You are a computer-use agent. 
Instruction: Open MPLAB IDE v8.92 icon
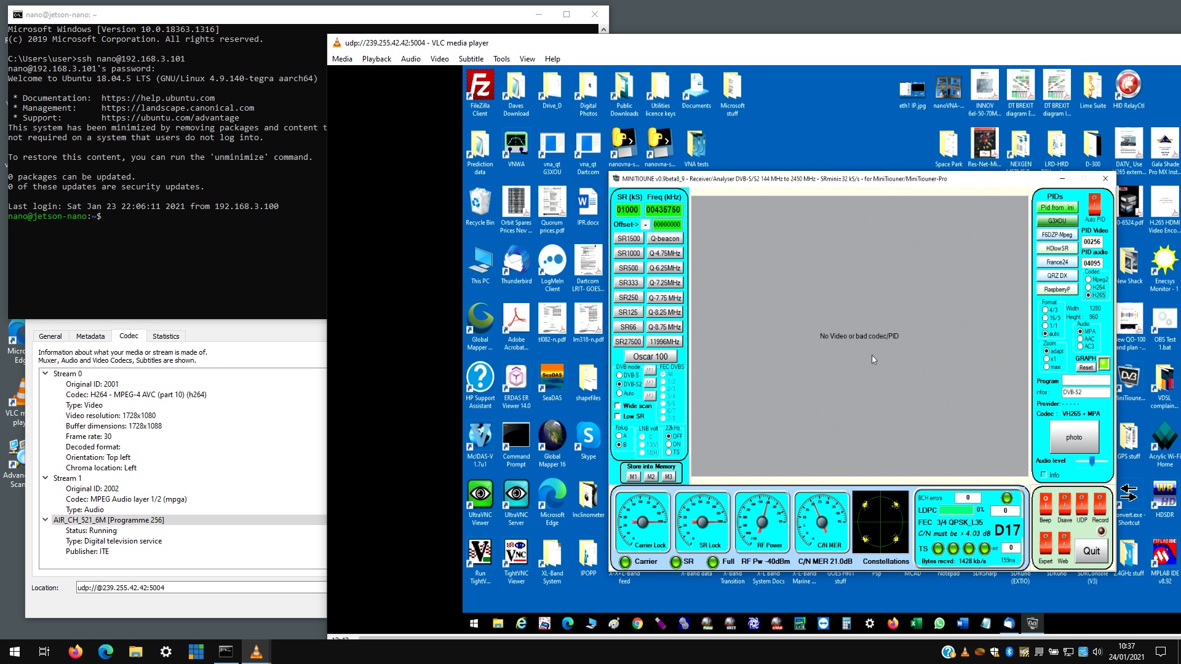1164,561
